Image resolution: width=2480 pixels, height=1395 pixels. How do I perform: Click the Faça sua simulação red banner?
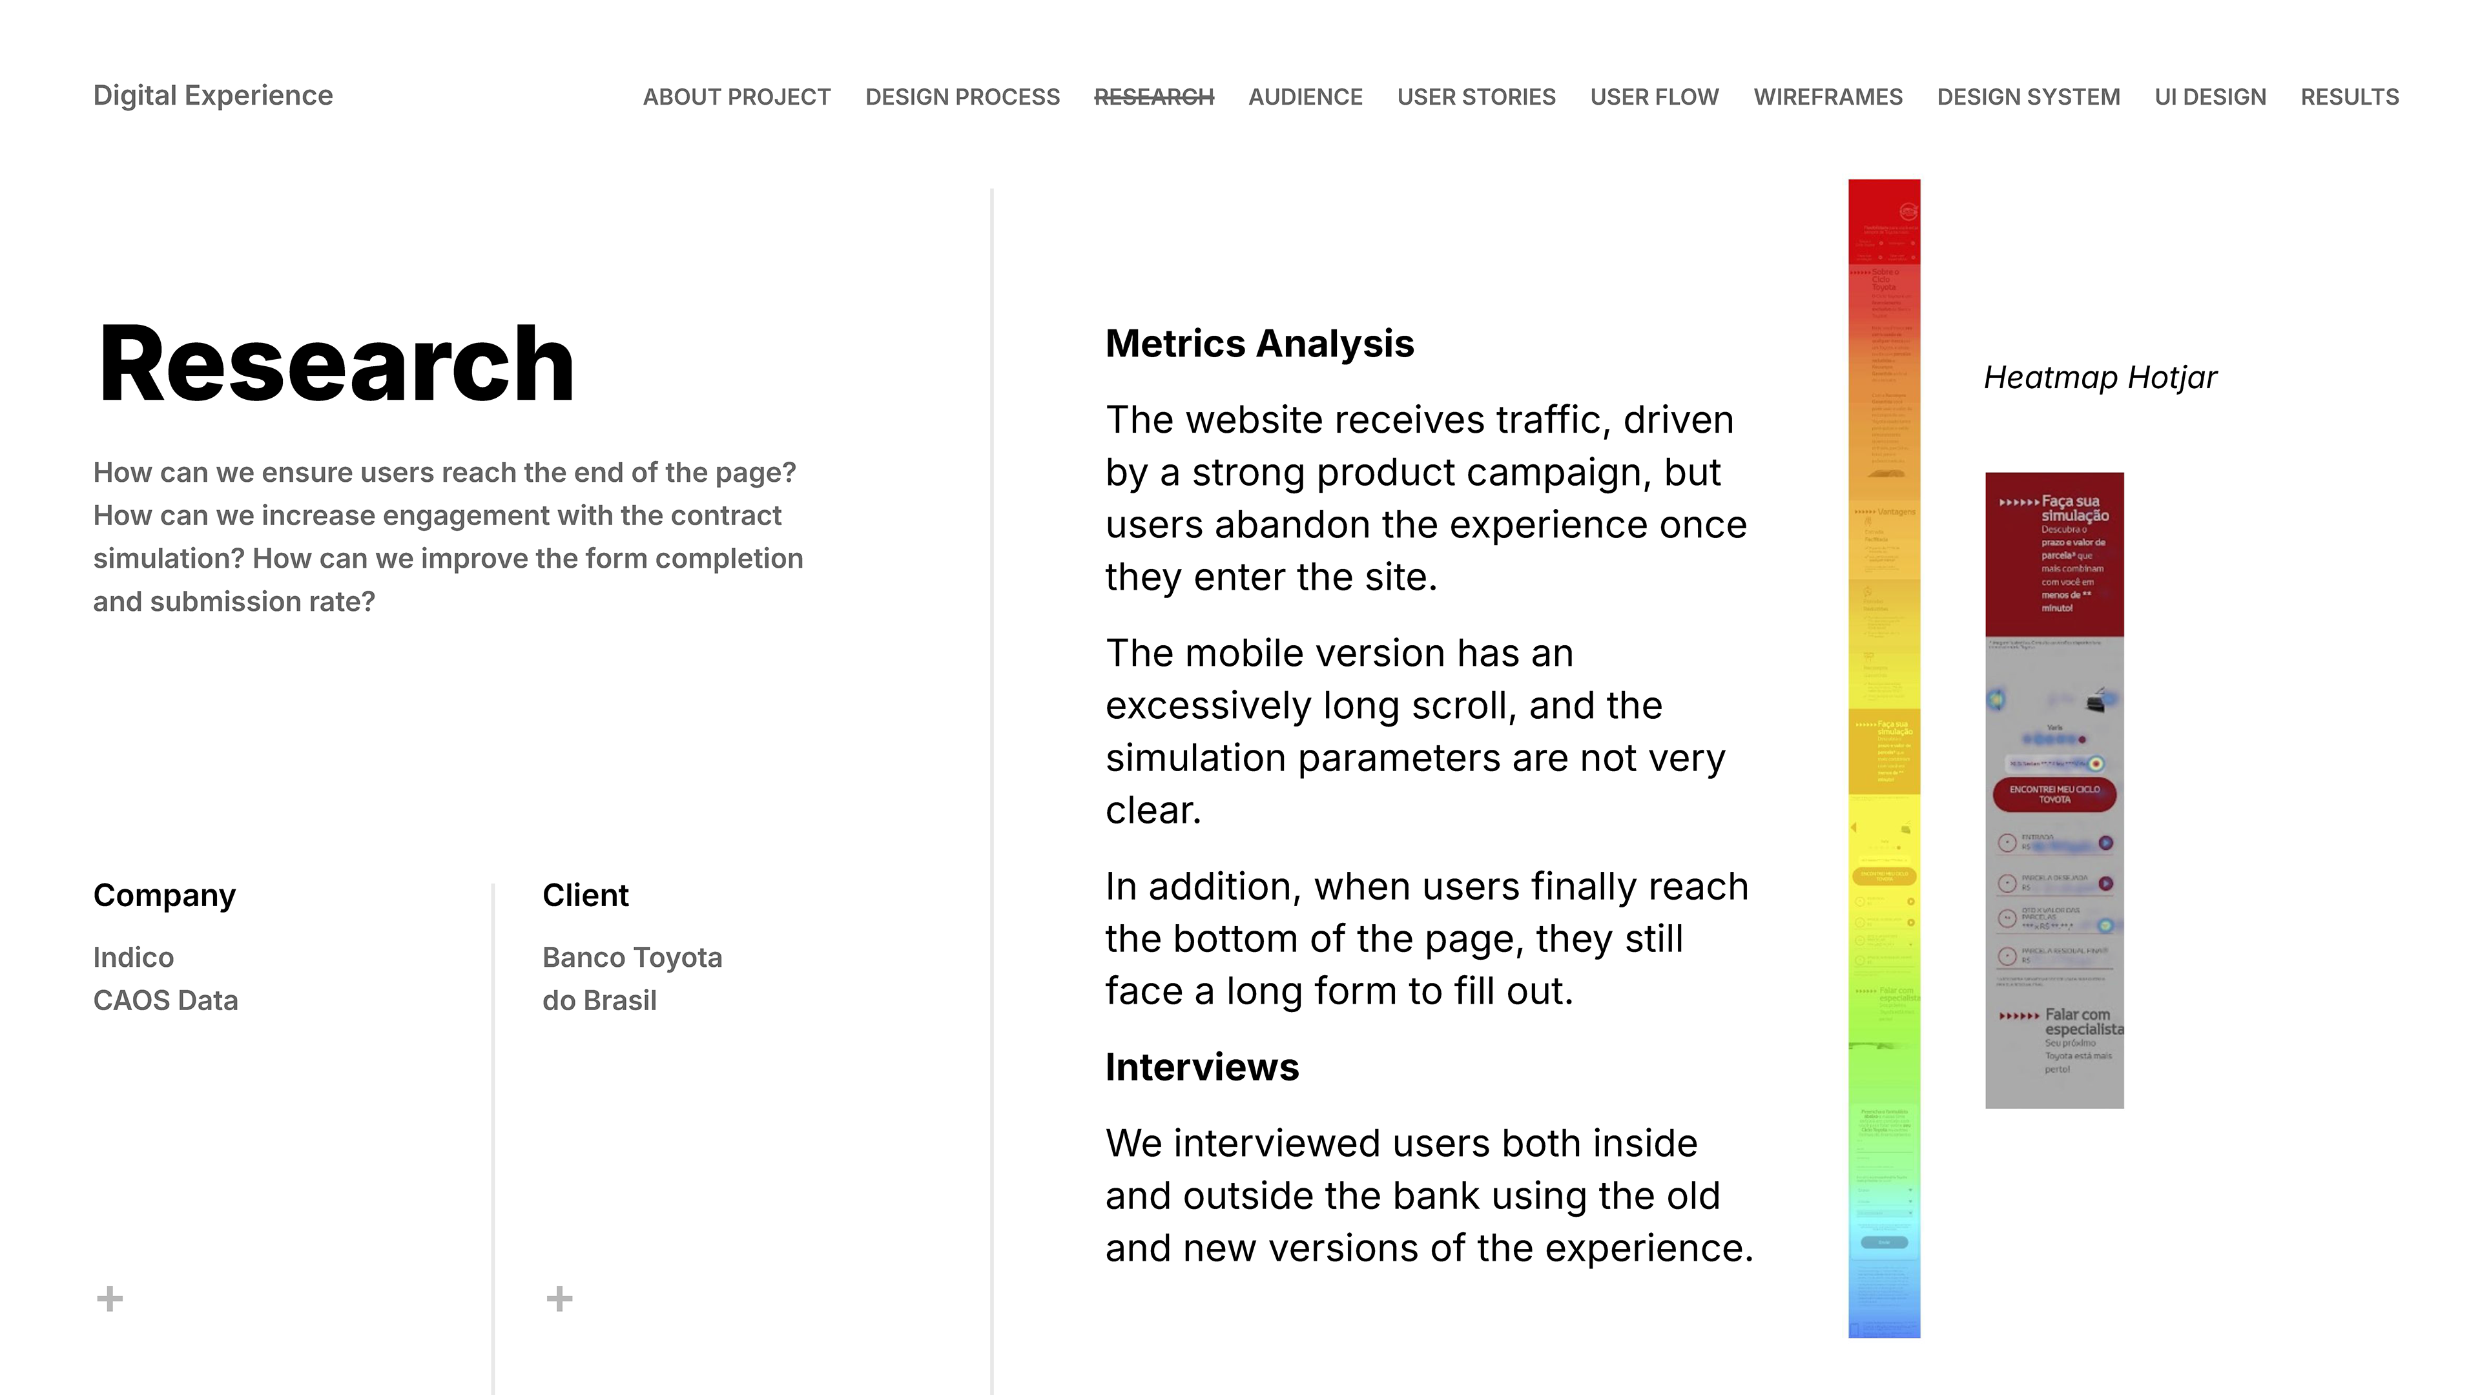coord(2054,553)
